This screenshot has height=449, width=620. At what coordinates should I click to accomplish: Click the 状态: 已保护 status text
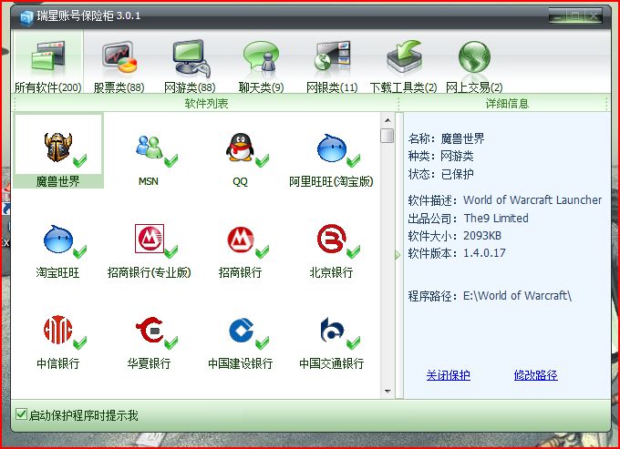tap(441, 174)
